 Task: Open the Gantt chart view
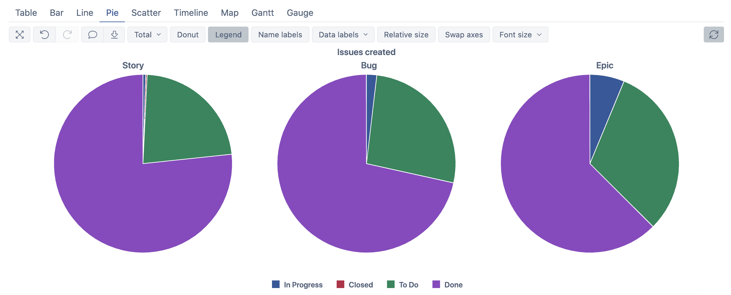click(263, 13)
